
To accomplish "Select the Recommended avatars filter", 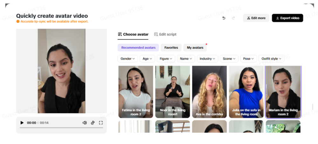I will pos(138,48).
